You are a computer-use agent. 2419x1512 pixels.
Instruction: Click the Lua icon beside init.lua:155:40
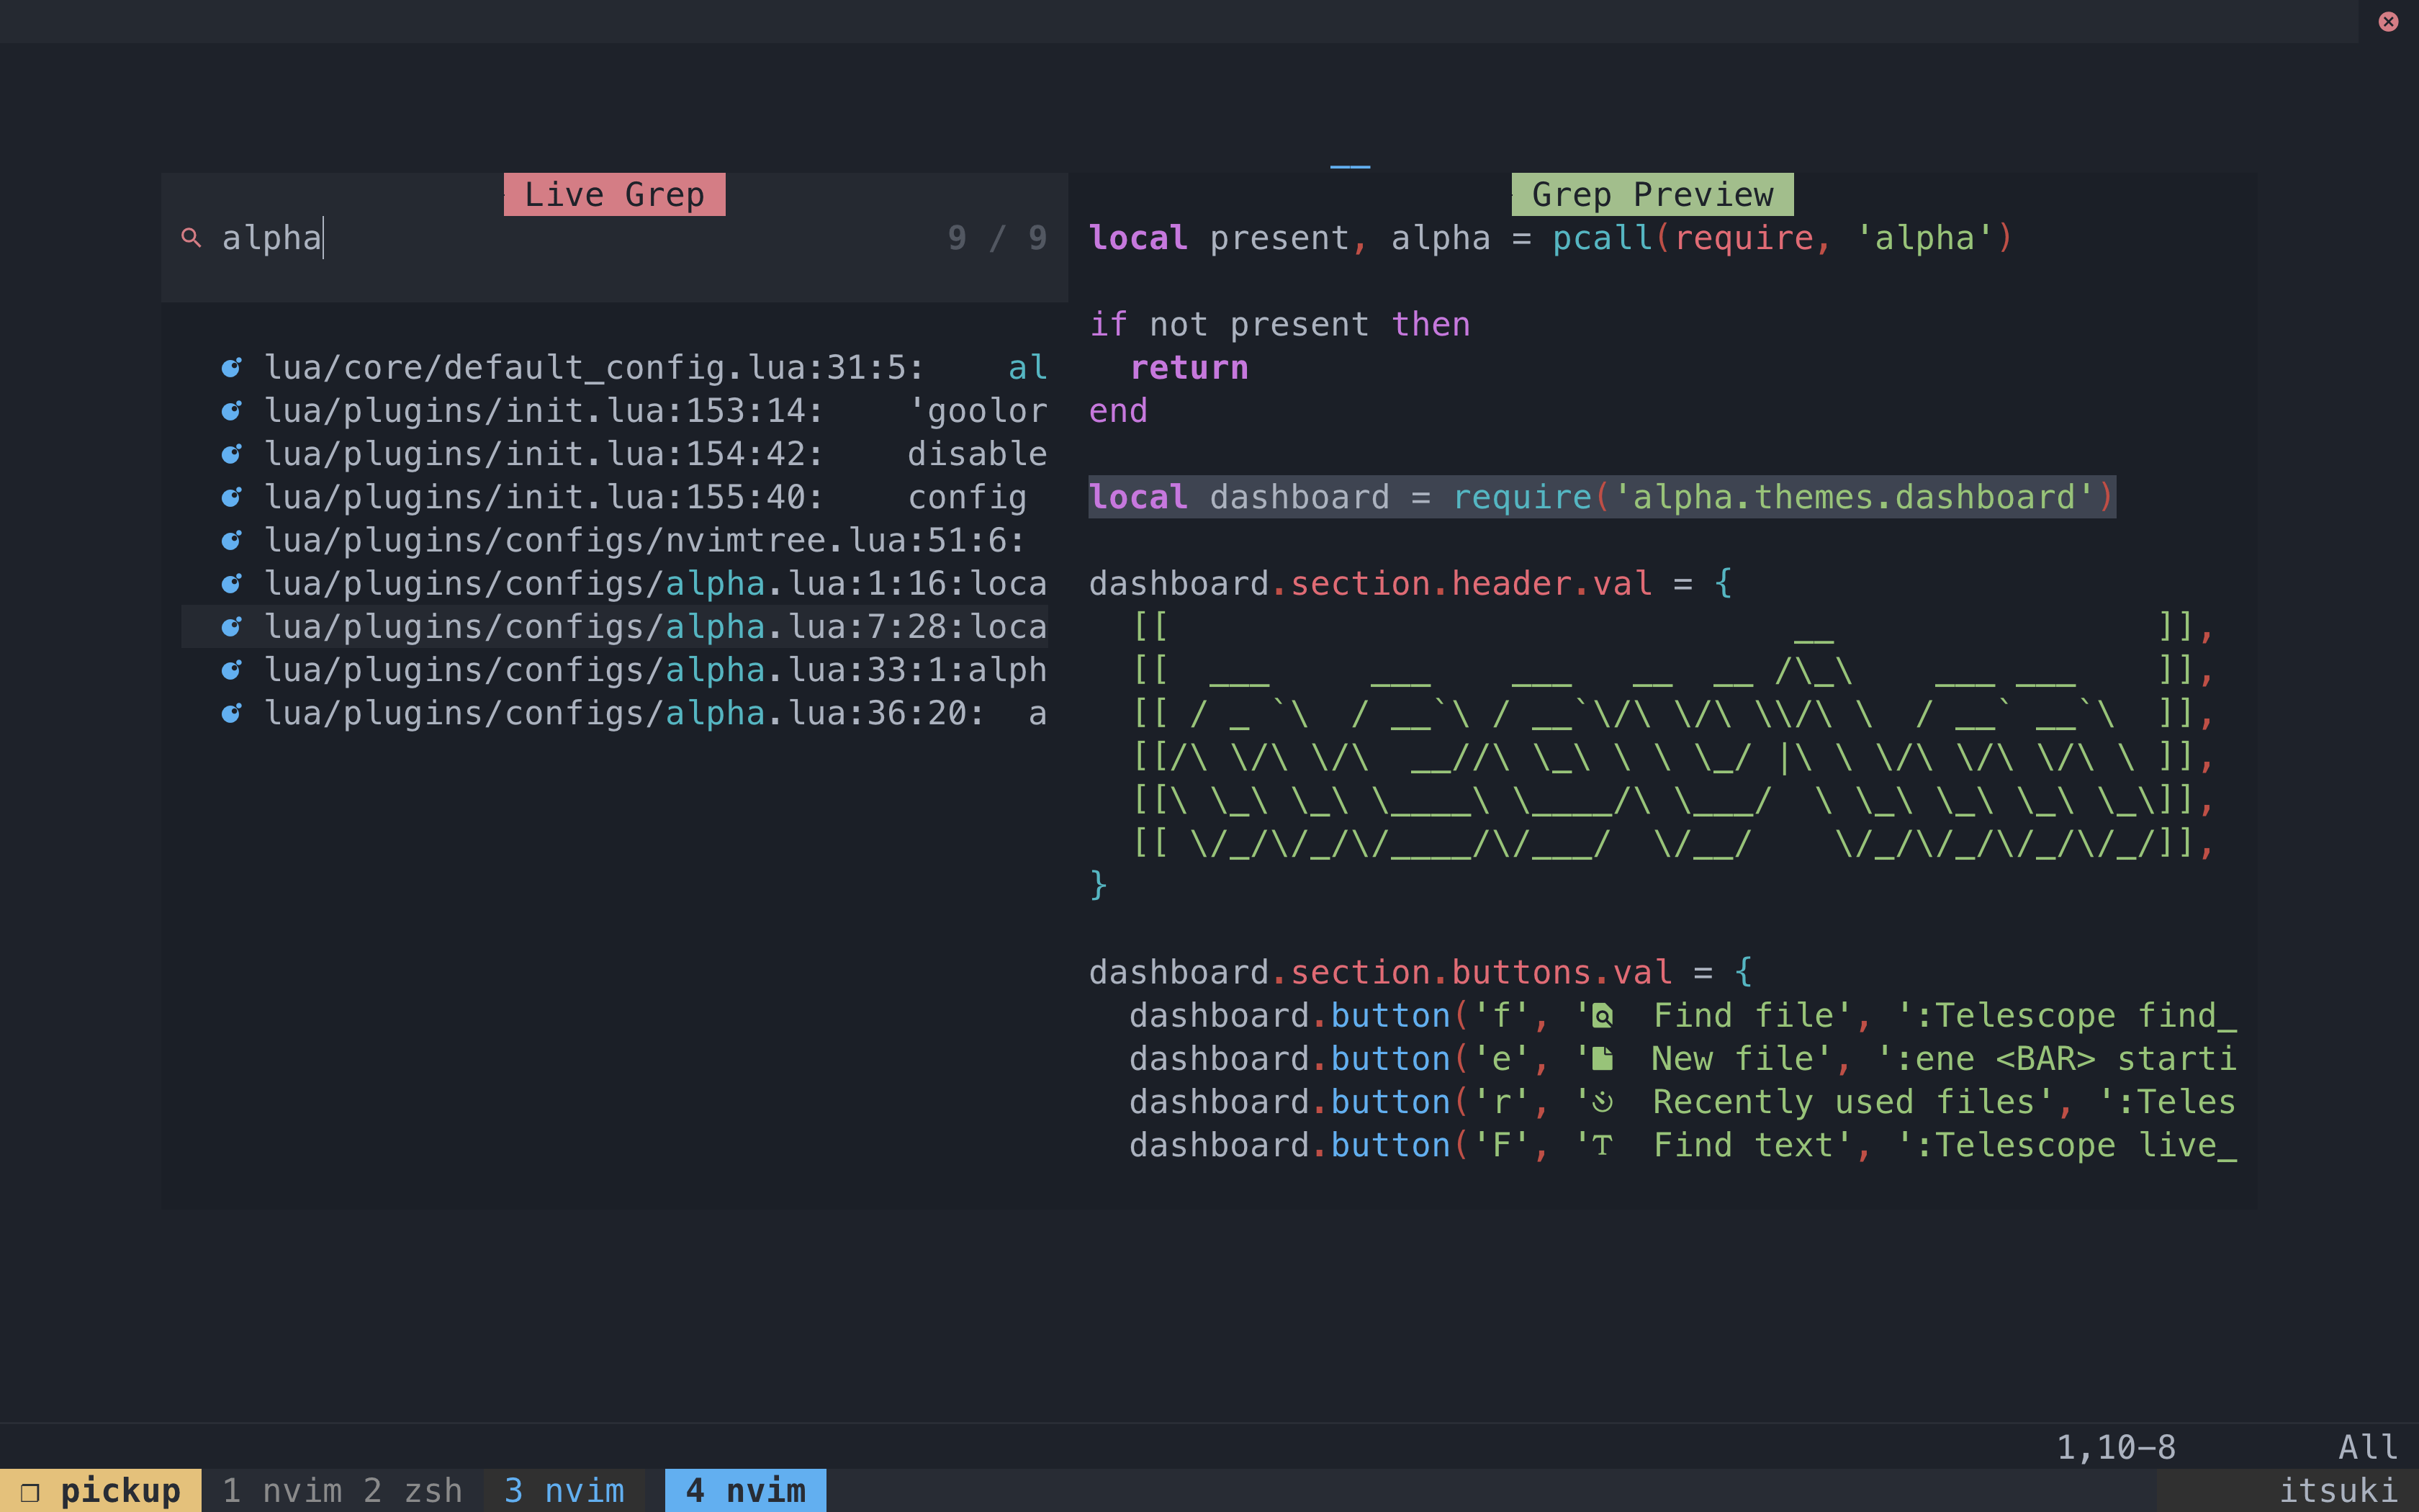(x=231, y=497)
